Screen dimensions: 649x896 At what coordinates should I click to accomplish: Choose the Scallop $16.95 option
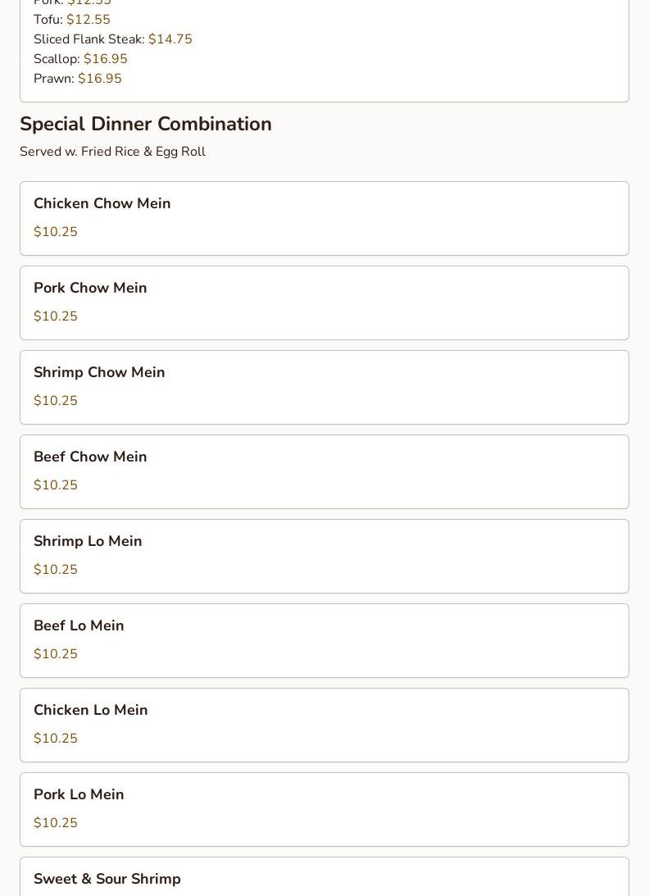[x=80, y=59]
